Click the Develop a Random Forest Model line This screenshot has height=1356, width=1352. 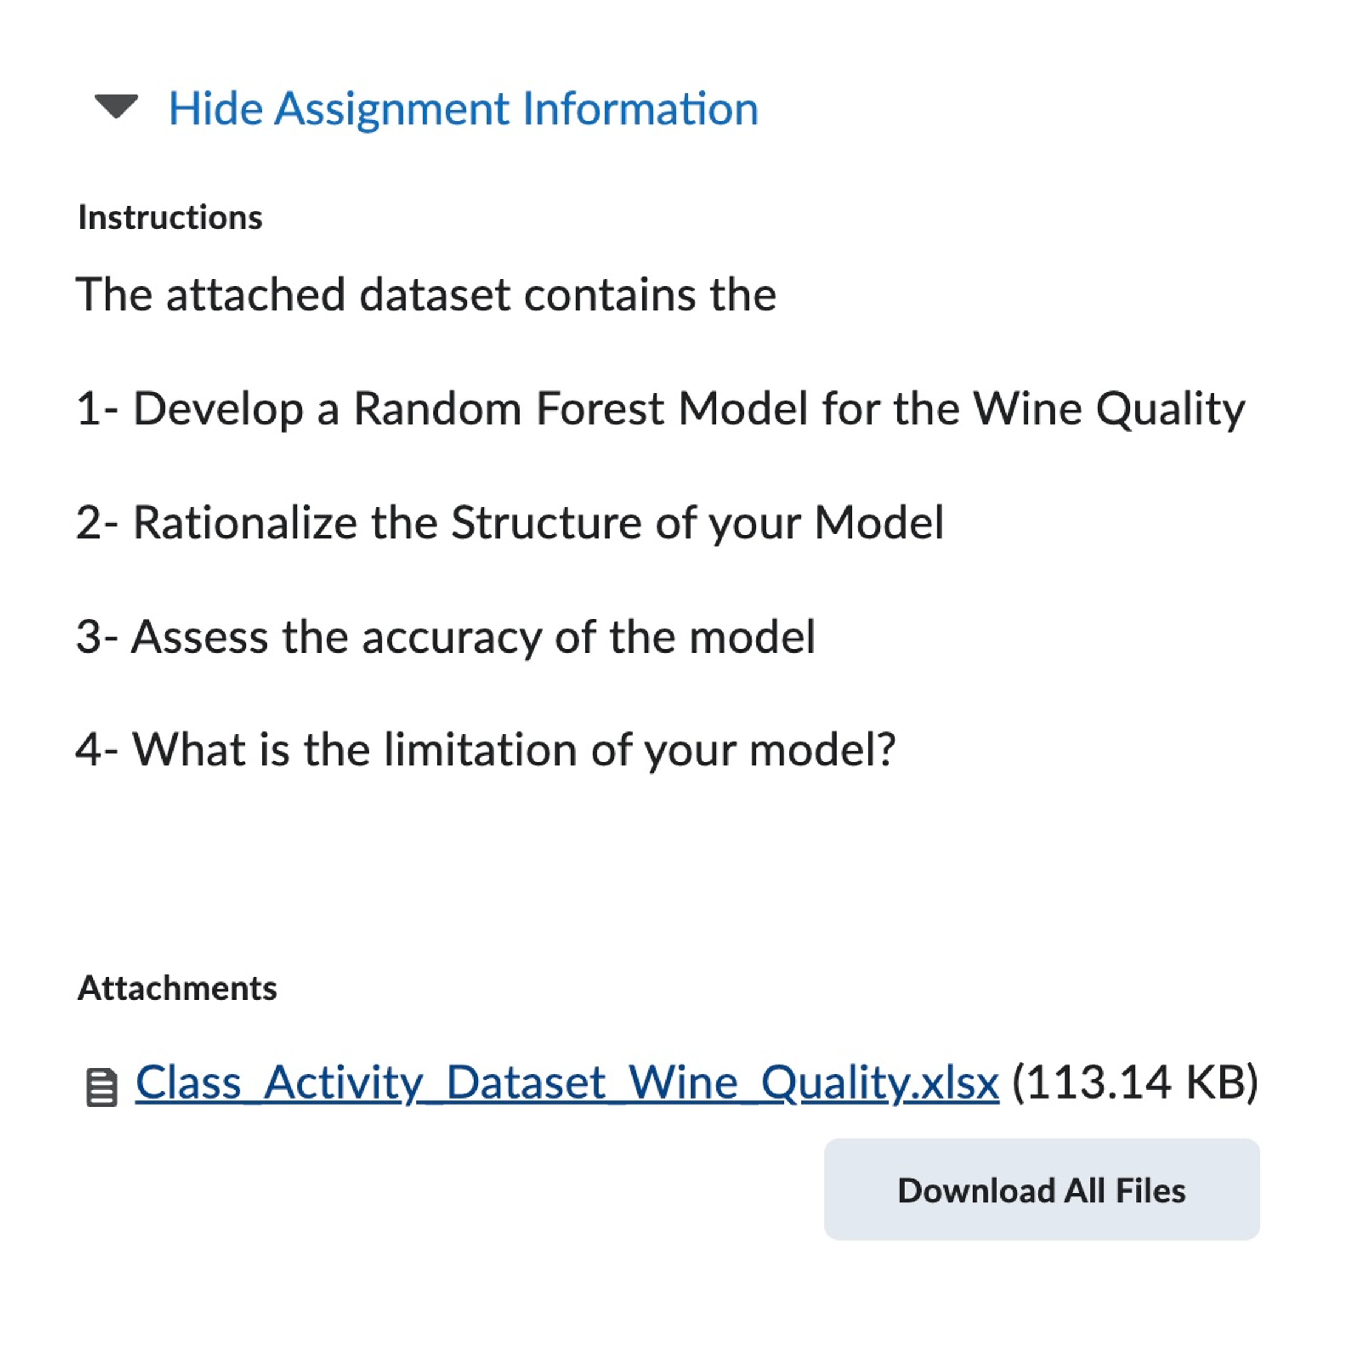(660, 408)
